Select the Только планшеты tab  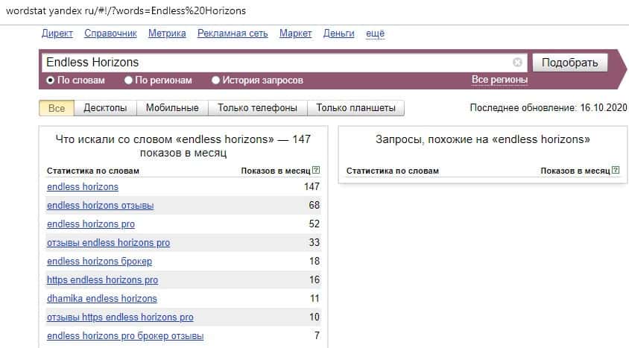click(355, 108)
